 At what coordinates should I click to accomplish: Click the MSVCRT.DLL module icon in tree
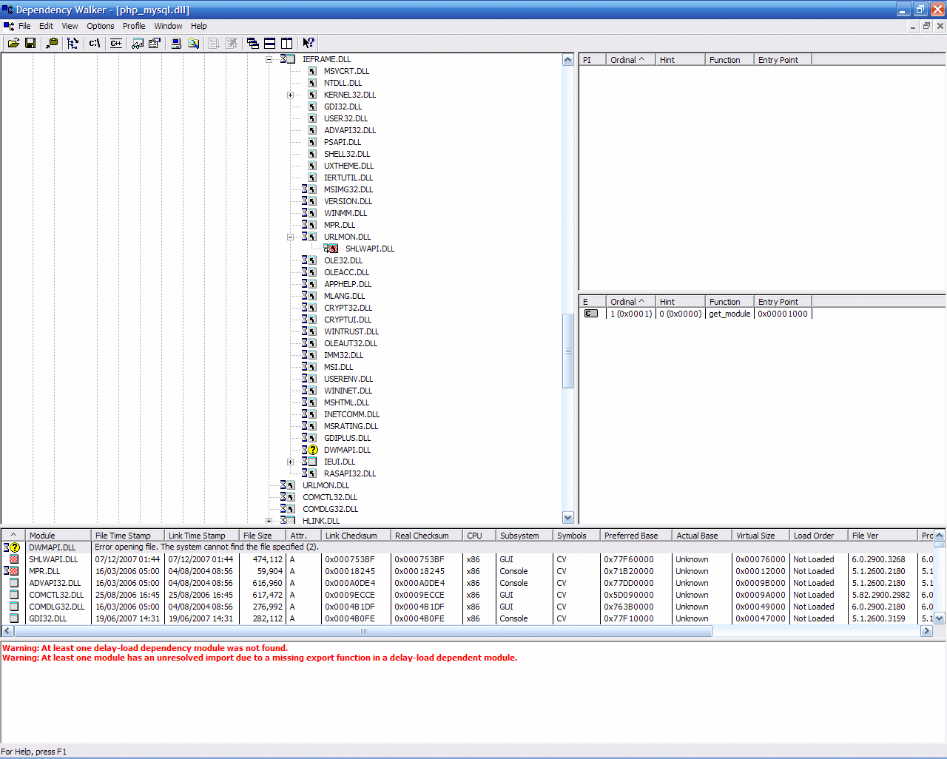click(x=312, y=71)
